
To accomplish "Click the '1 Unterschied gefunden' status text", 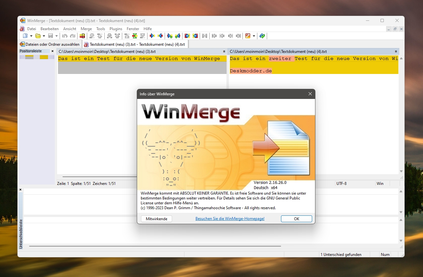I will coord(341,255).
